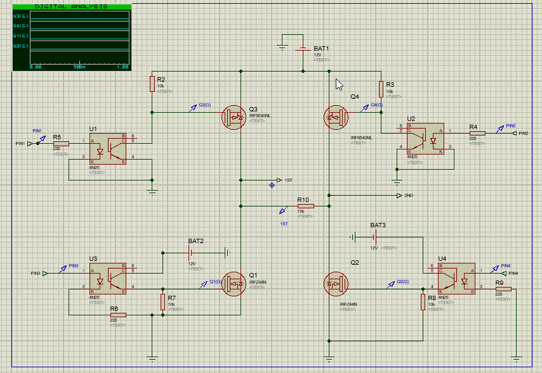The height and width of the screenshot is (373, 542).
Task: Select the ground symbol below U2
Action: (x=397, y=182)
